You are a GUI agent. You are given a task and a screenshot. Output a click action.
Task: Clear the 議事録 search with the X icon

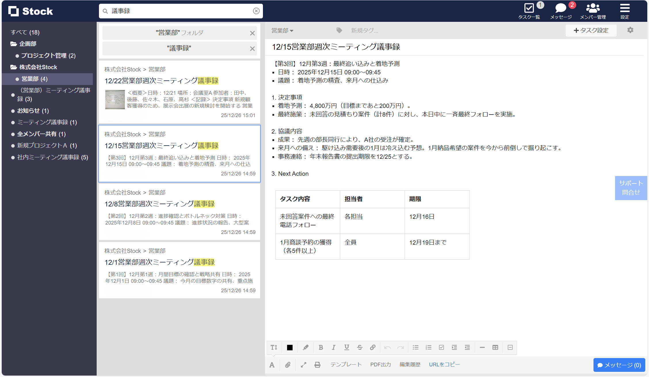pyautogui.click(x=256, y=11)
